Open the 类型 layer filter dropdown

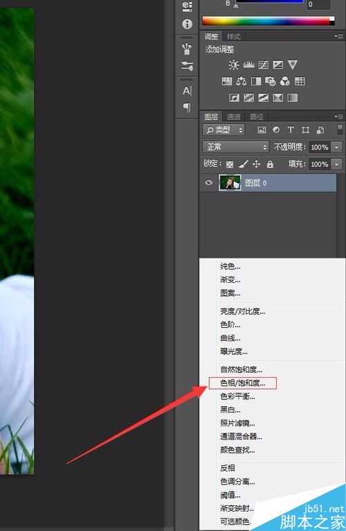coord(224,130)
